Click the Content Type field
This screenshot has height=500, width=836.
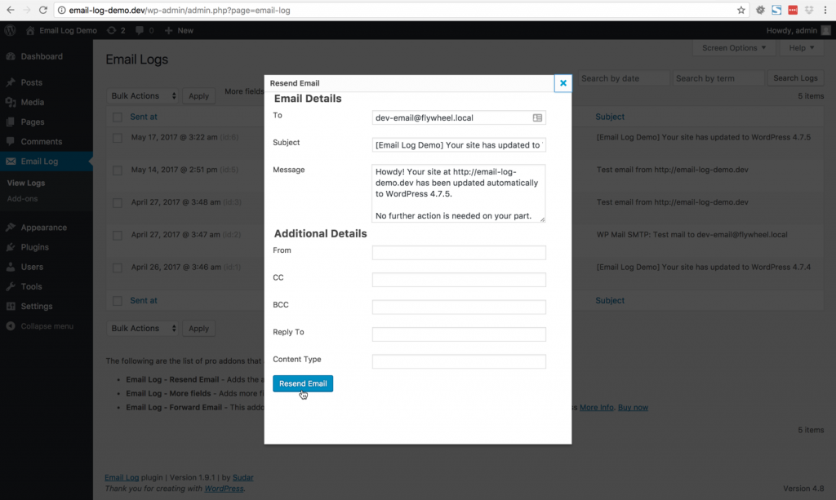click(x=459, y=361)
